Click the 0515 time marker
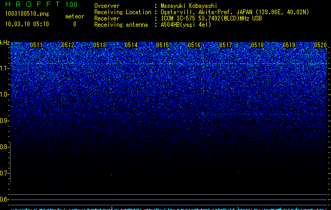The height and width of the screenshot is (210, 331). (x=163, y=45)
